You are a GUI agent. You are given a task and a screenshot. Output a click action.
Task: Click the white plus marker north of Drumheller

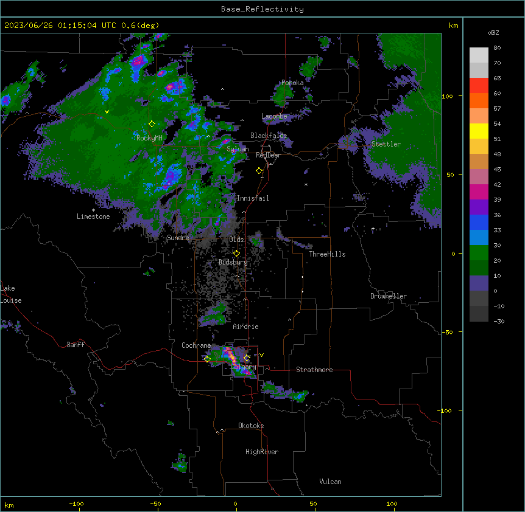[x=373, y=228]
